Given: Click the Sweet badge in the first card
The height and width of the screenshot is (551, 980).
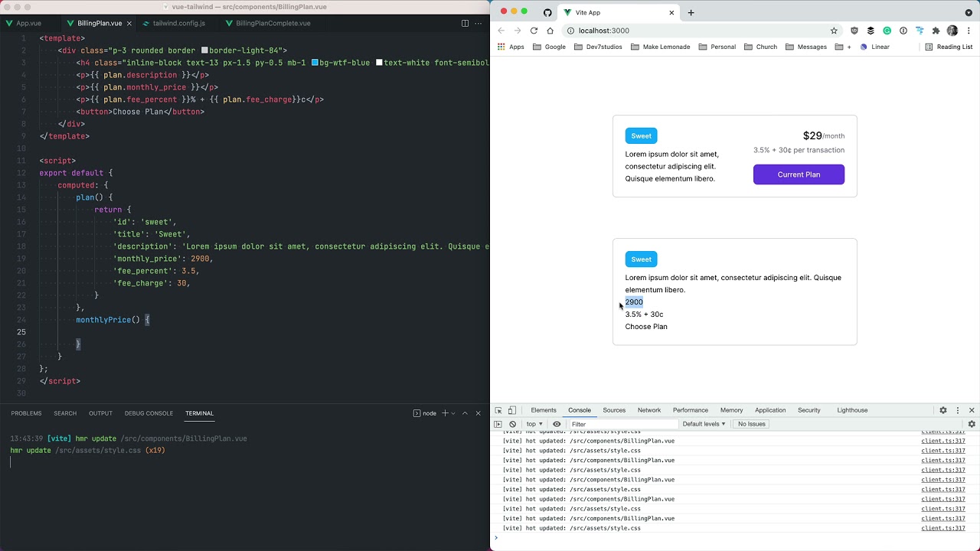Looking at the screenshot, I should coord(642,136).
